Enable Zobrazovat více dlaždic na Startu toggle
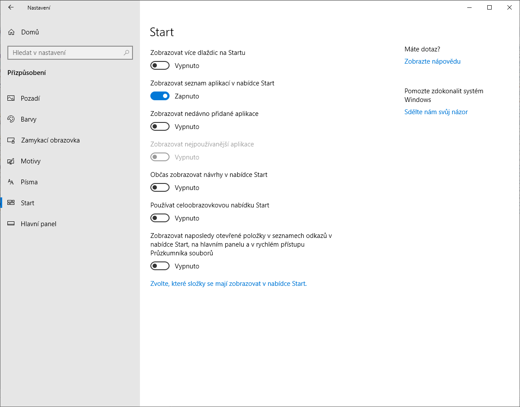The image size is (520, 407). pyautogui.click(x=160, y=66)
